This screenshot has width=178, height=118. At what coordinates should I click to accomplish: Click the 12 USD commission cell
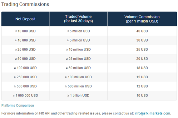click(x=142, y=86)
